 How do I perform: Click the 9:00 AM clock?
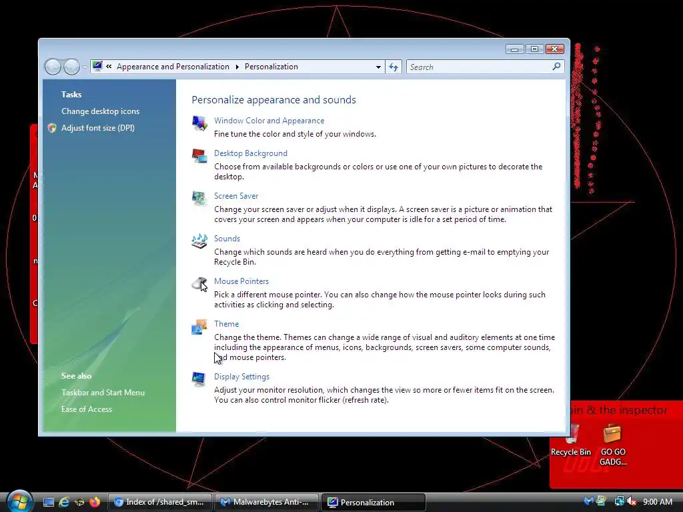point(657,501)
